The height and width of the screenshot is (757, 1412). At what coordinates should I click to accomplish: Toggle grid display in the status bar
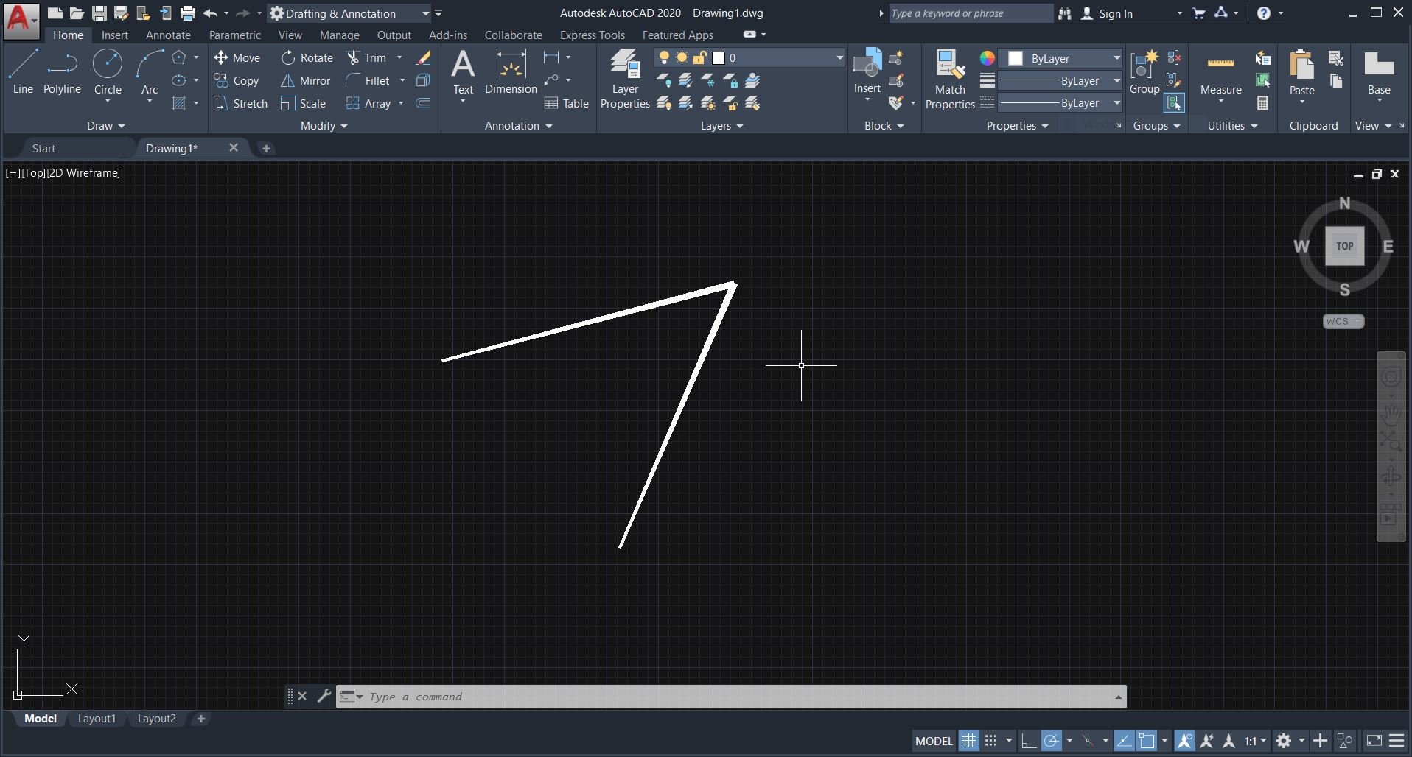tap(968, 741)
